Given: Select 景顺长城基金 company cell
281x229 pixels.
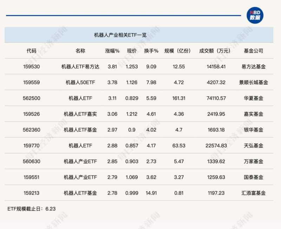Looking at the screenshot, I should pos(253,82).
